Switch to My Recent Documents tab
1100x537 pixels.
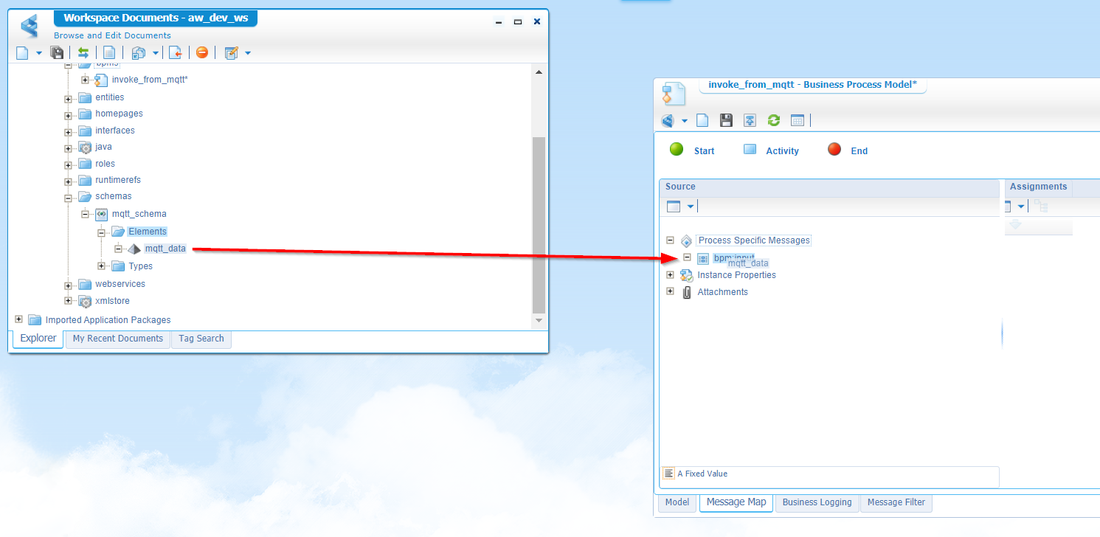point(118,339)
